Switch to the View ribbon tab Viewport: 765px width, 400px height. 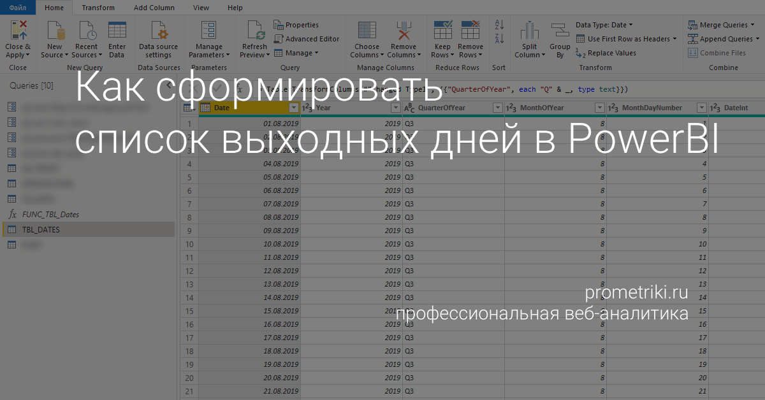click(201, 8)
